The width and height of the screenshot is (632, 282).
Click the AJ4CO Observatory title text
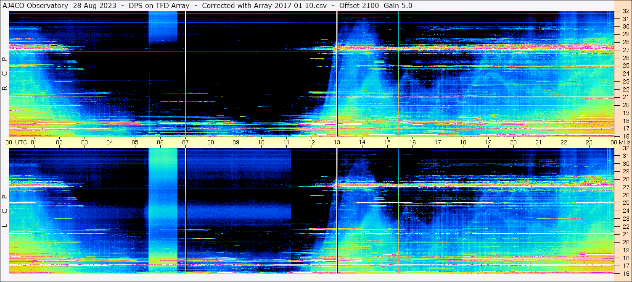coord(35,5)
